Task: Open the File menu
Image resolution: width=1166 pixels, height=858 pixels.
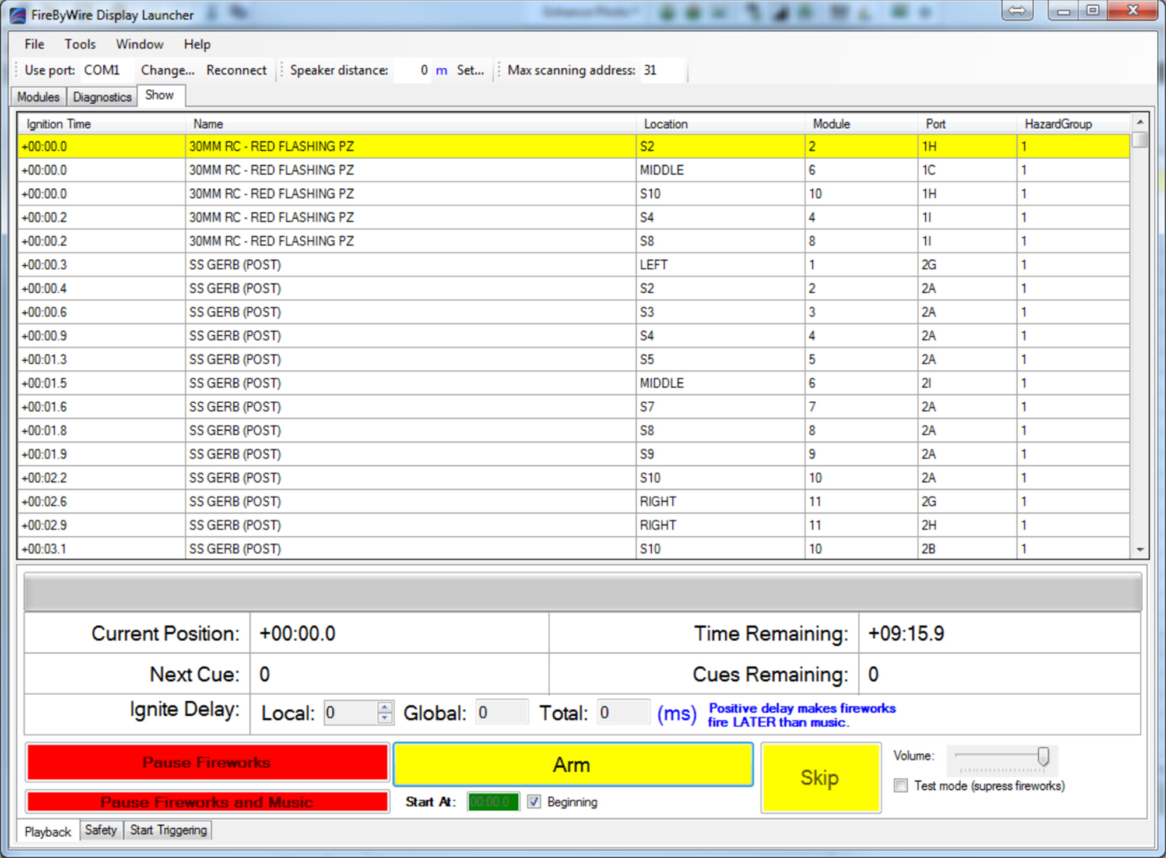Action: click(x=34, y=44)
